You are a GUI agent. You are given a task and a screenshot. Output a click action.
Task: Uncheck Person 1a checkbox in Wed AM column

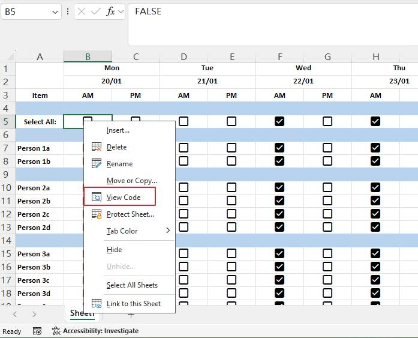[x=279, y=148]
